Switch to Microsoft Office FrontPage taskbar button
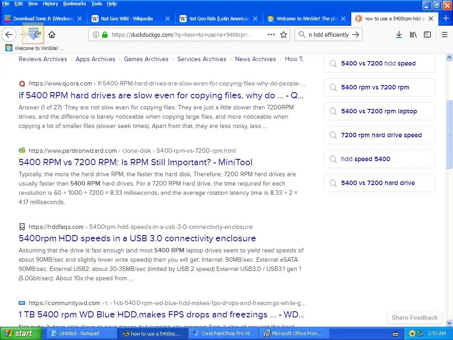Image resolution: width=453 pixels, height=340 pixels. click(295, 333)
